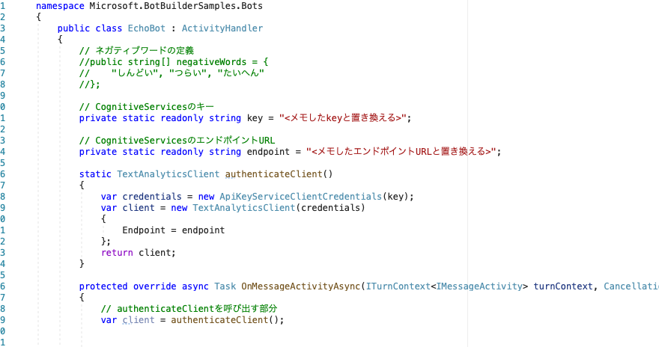Select the EchoBot class name
The height and width of the screenshot is (347, 659).
point(147,28)
